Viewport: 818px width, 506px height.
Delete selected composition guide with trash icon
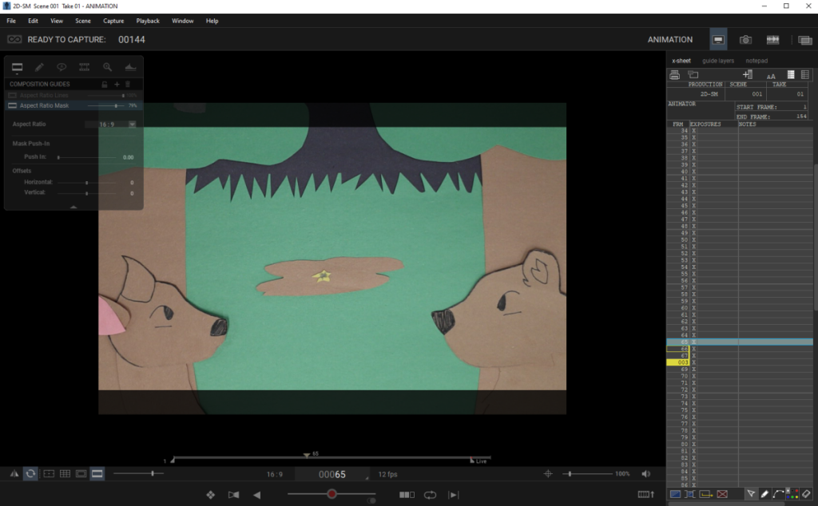coord(128,84)
